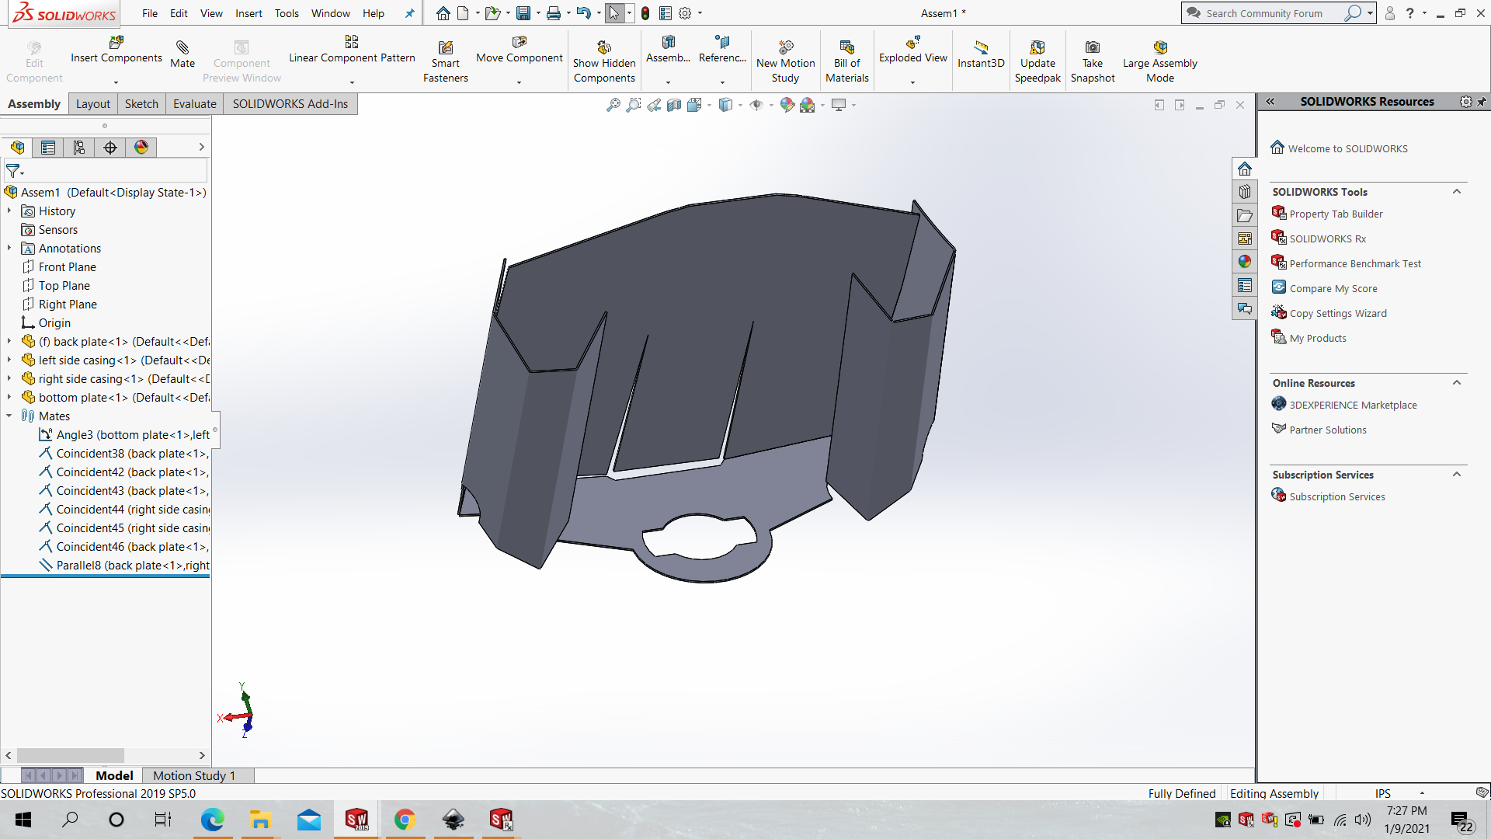Select the Move Component tool

pos(519,50)
